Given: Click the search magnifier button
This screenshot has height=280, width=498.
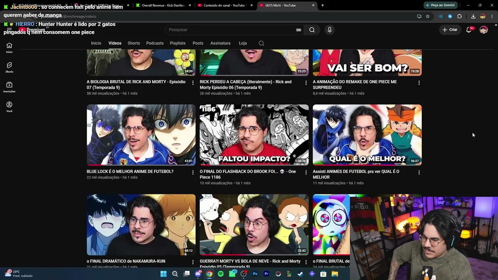Looking at the screenshot, I should click(312, 30).
